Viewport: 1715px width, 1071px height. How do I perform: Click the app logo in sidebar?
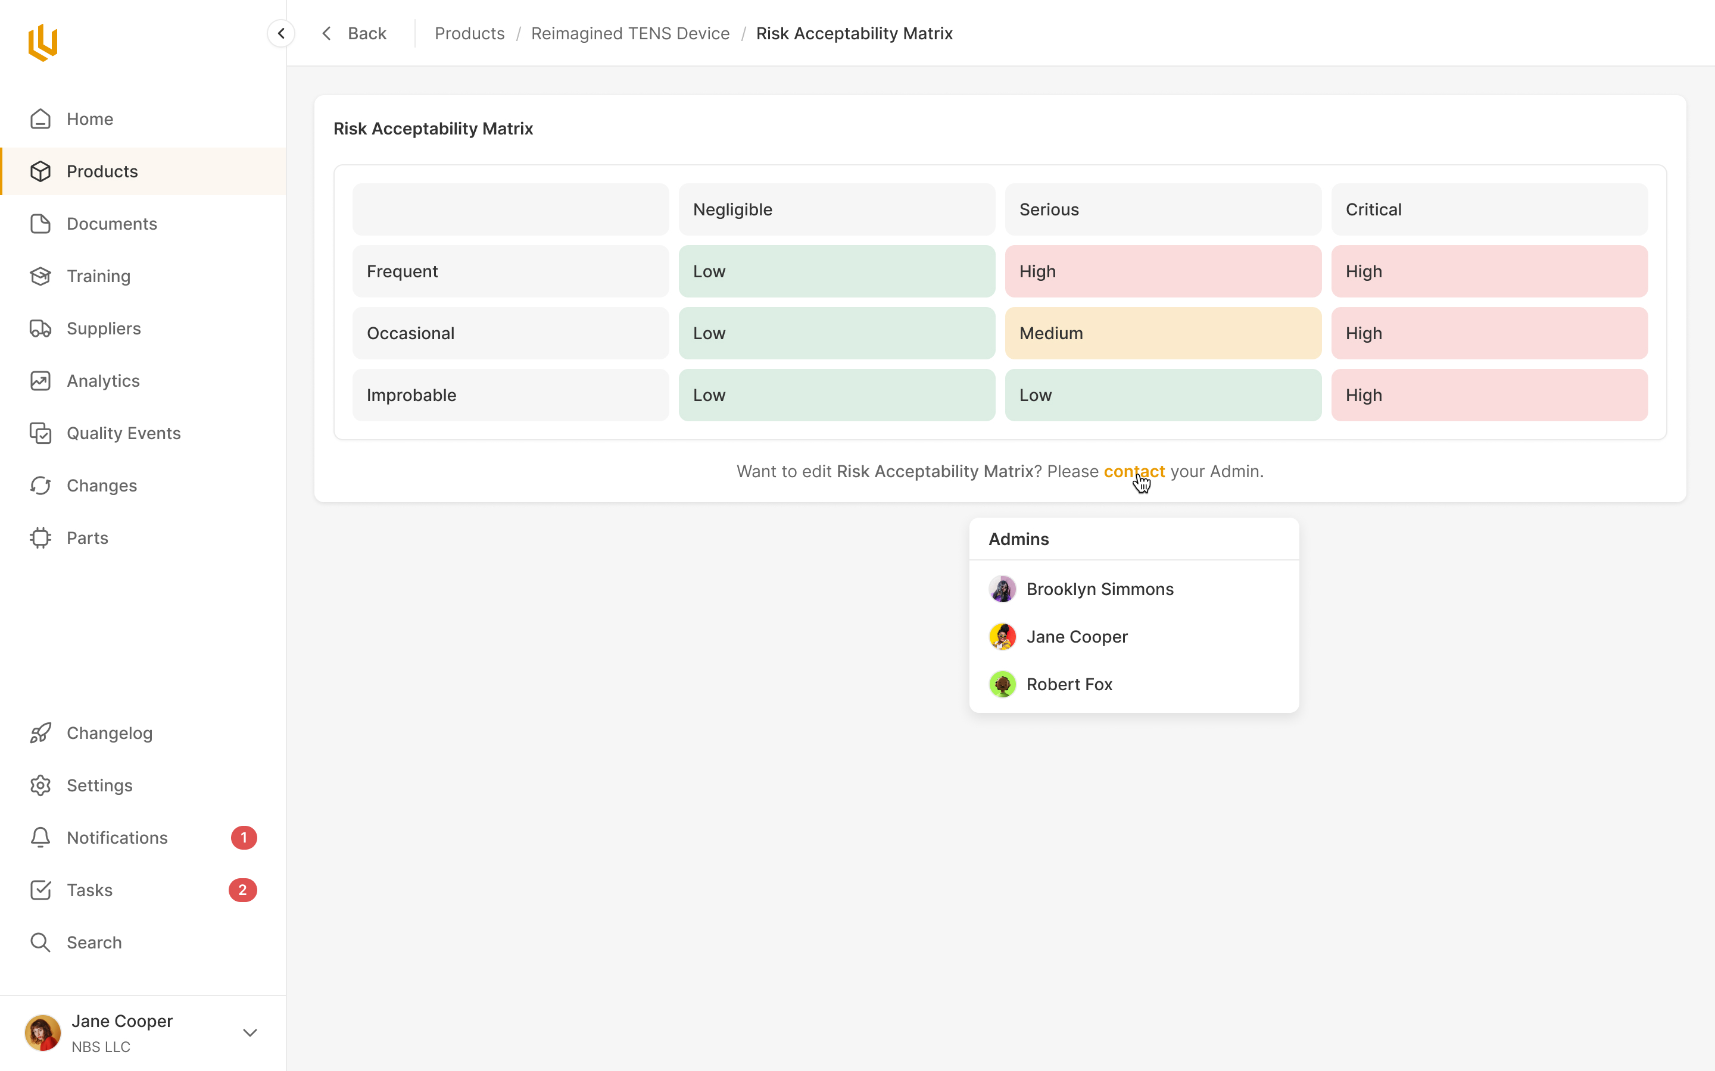(42, 42)
